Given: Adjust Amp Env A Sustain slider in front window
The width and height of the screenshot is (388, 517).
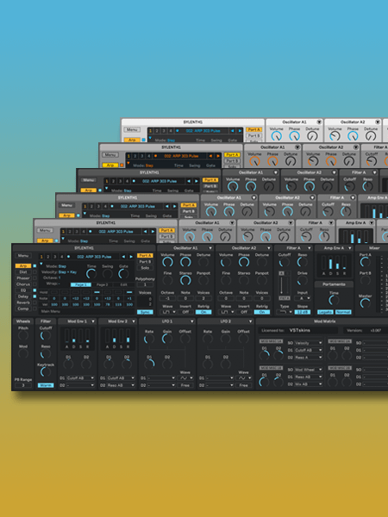Looking at the screenshot, I should 337,263.
